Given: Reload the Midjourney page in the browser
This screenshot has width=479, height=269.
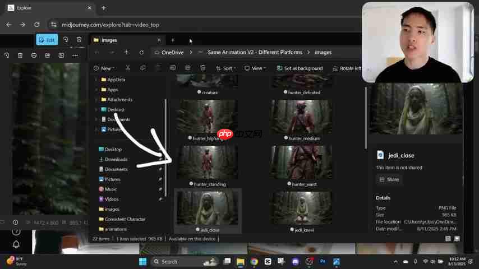Looking at the screenshot, I should tap(37, 25).
